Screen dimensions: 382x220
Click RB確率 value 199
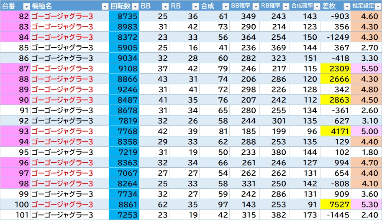[274, 131]
